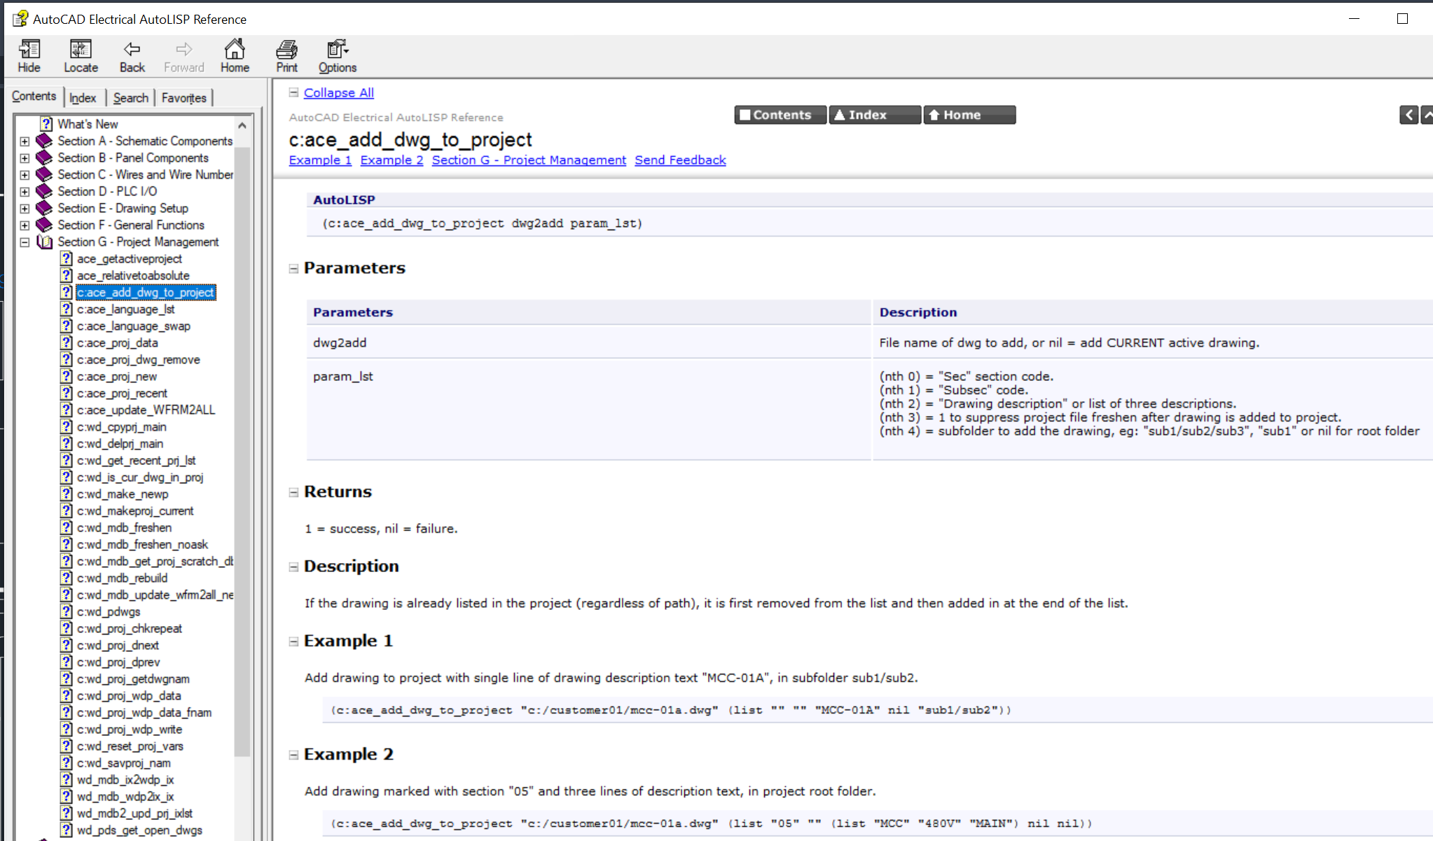The width and height of the screenshot is (1433, 841).
Task: Click the open book icon for Section G
Action: click(x=44, y=242)
